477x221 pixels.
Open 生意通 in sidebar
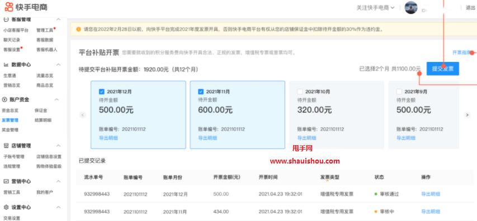10,75
